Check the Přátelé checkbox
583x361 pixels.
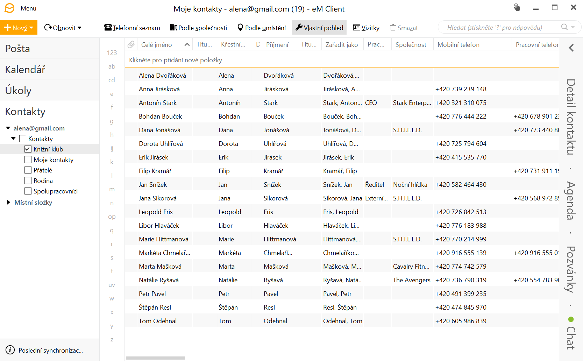click(28, 170)
